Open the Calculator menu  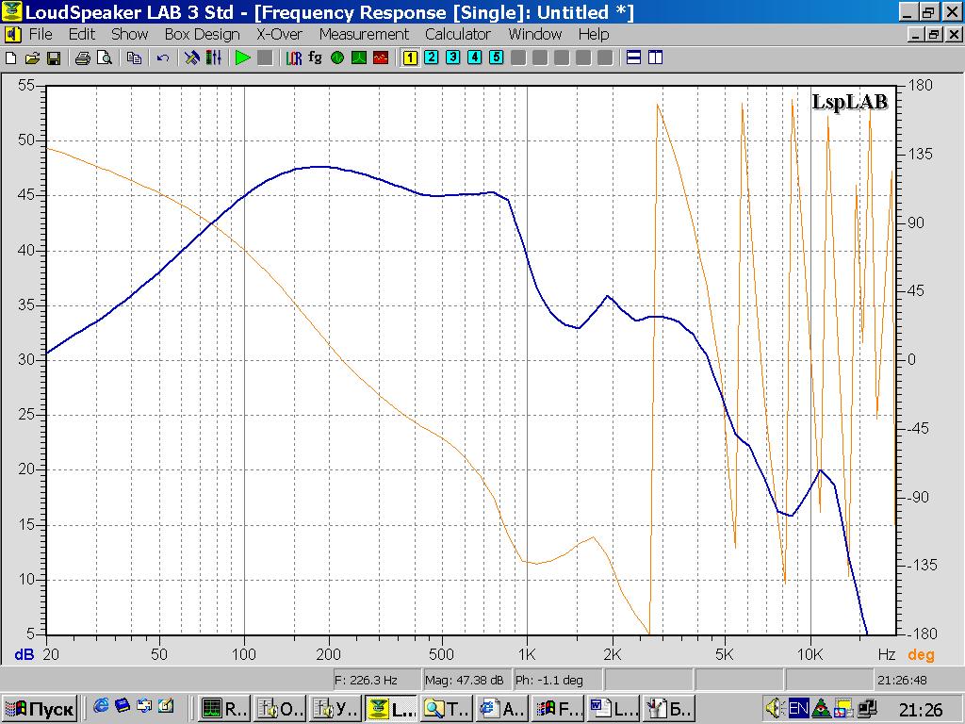tap(458, 34)
